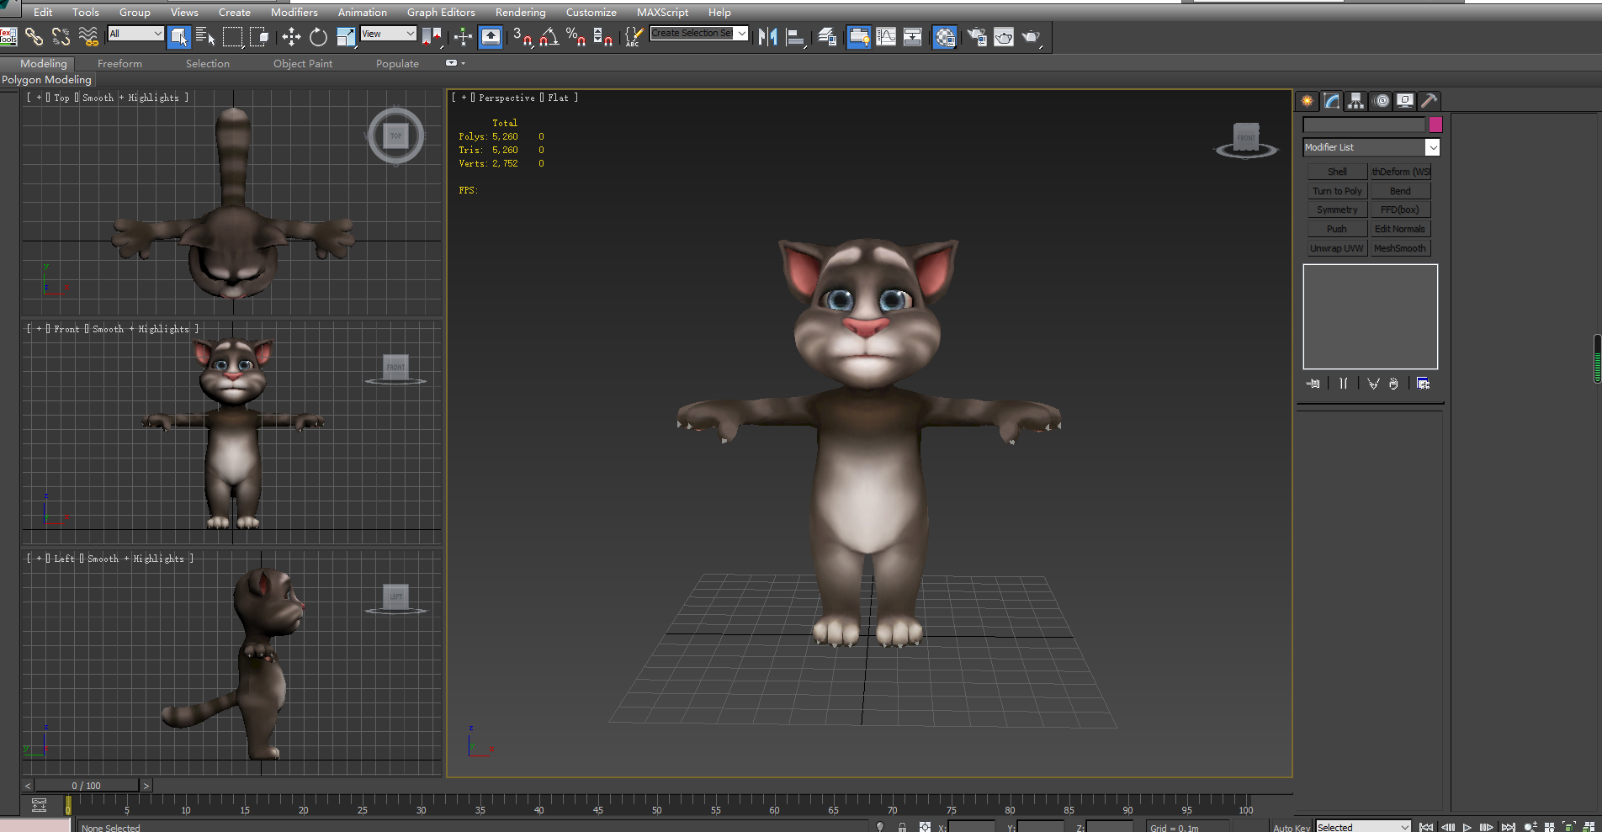This screenshot has width=1602, height=832.
Task: Click the Select and Link chain icon
Action: coord(34,36)
